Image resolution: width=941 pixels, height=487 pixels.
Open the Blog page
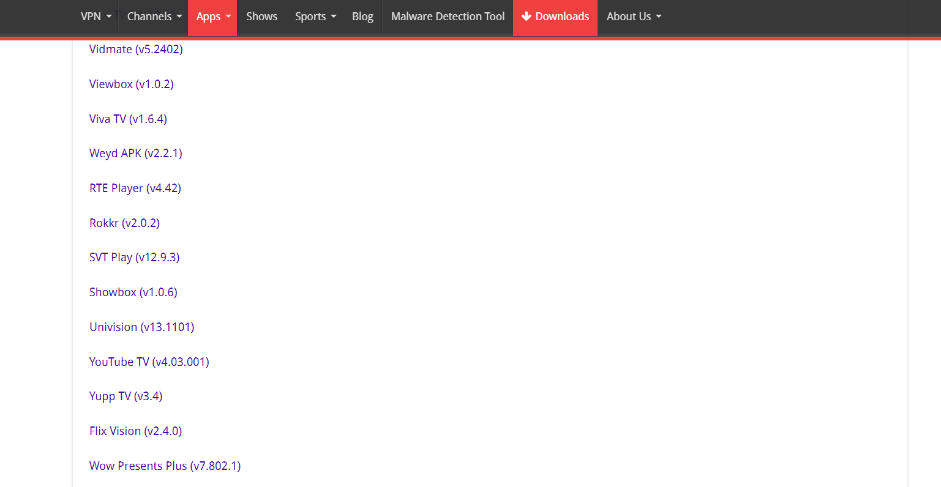tap(362, 17)
